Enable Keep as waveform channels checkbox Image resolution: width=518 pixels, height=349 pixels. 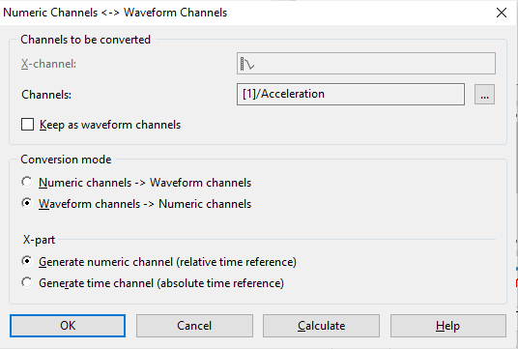click(27, 125)
